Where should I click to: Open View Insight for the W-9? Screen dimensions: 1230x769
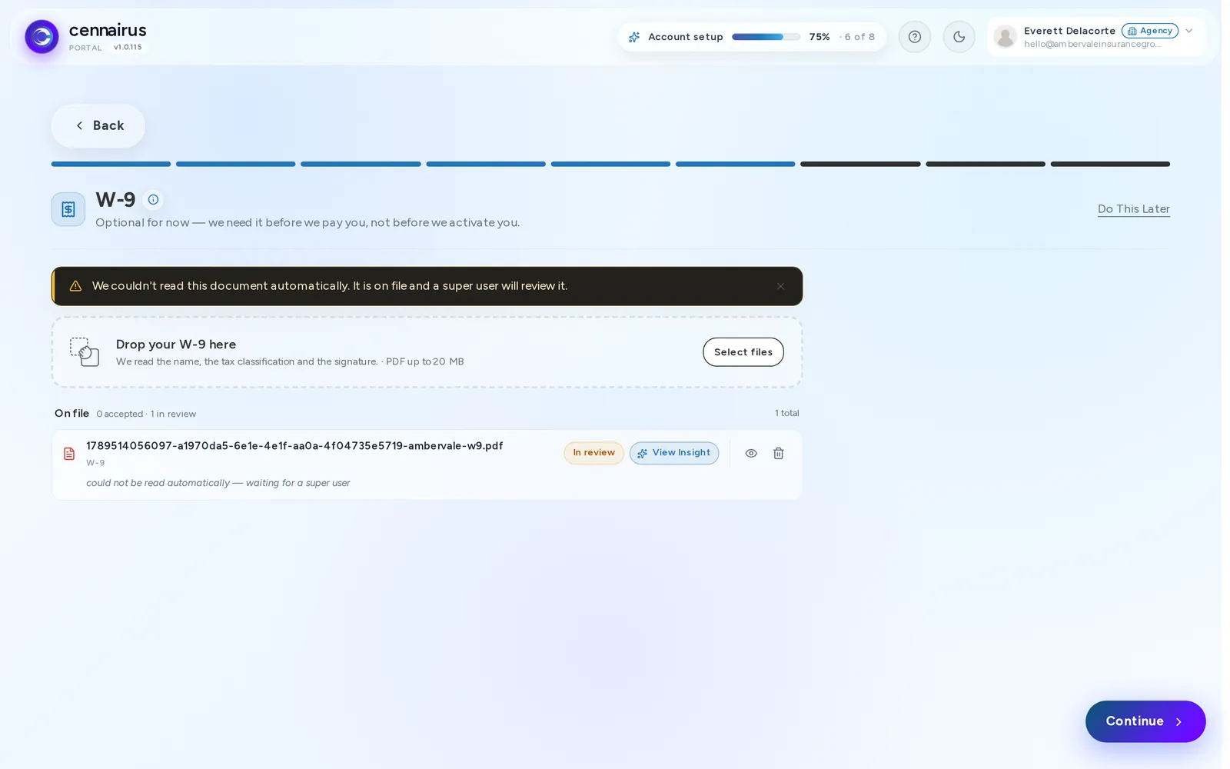[674, 453]
